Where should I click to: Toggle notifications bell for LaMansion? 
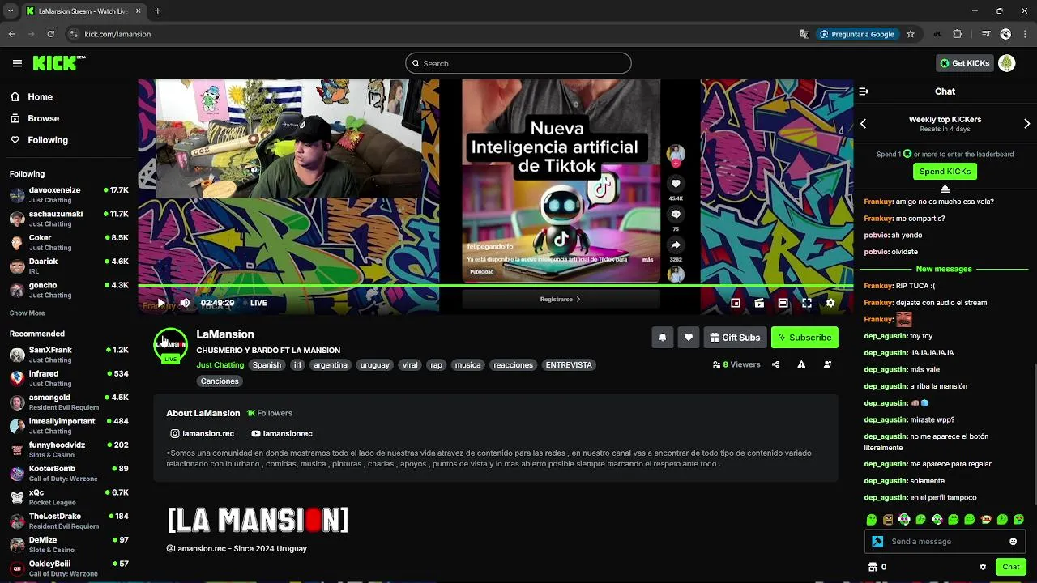(x=663, y=338)
